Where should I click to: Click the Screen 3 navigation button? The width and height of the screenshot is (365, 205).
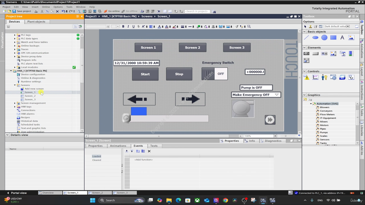click(x=237, y=48)
